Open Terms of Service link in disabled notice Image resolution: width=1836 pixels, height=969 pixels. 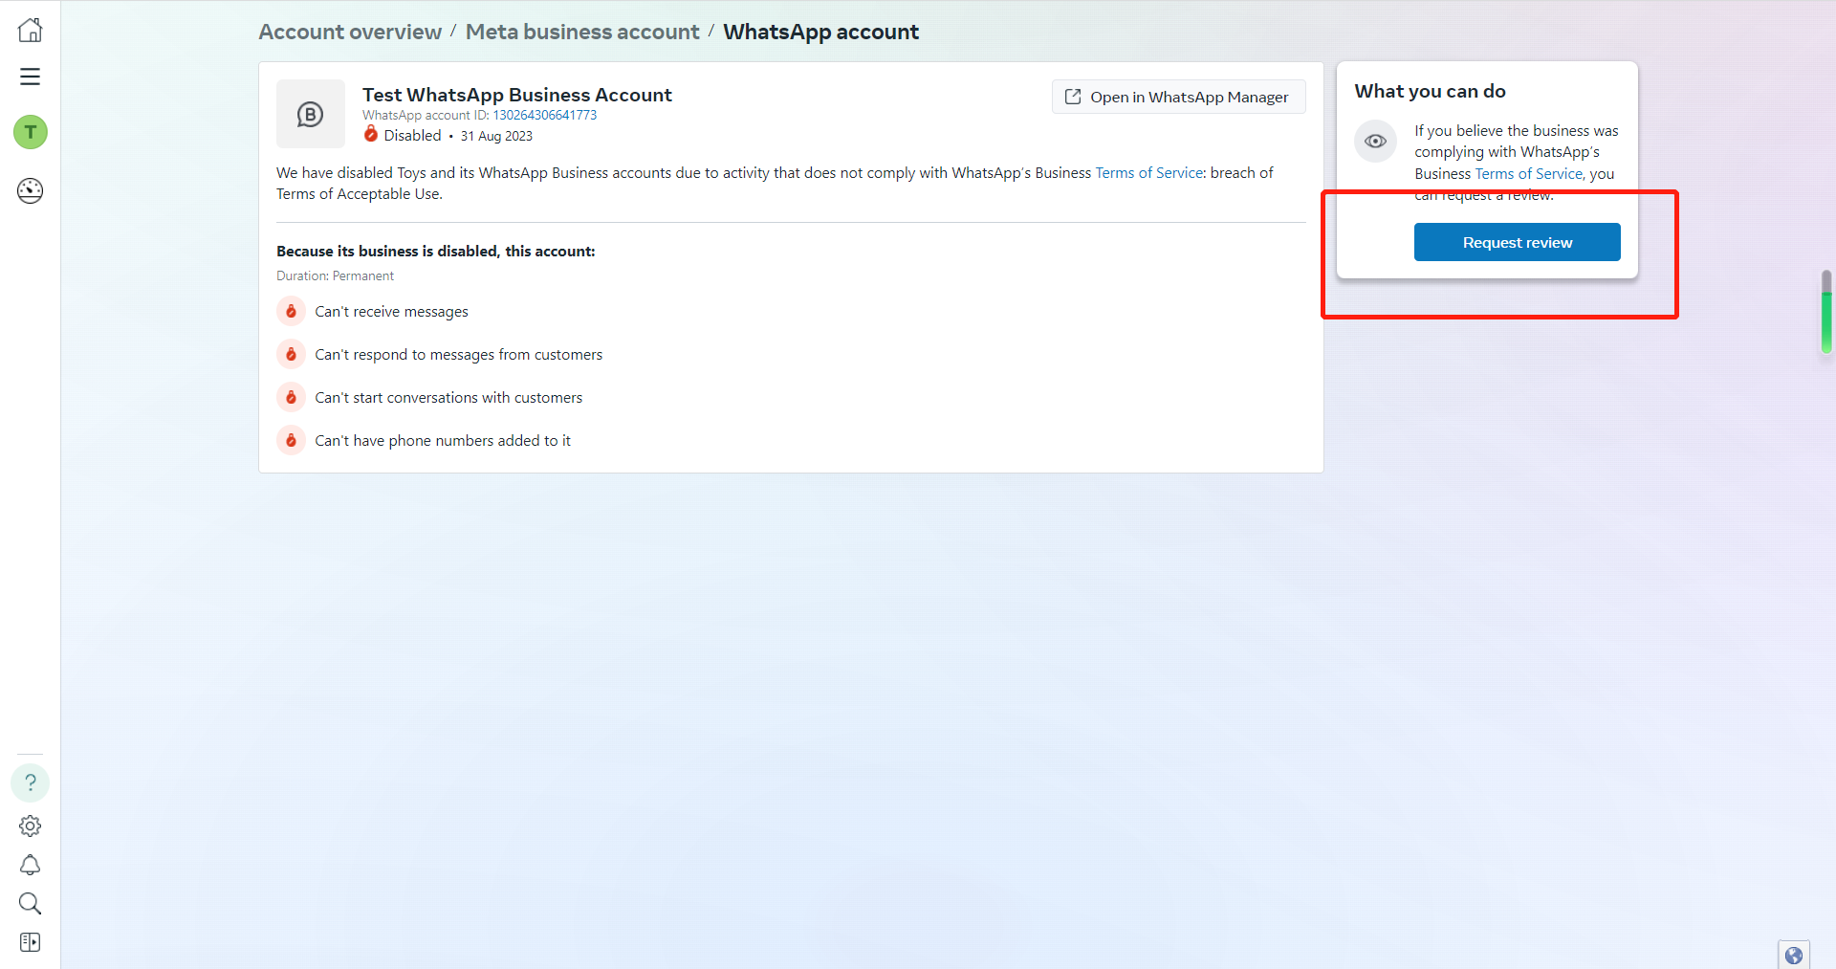pos(1149,172)
